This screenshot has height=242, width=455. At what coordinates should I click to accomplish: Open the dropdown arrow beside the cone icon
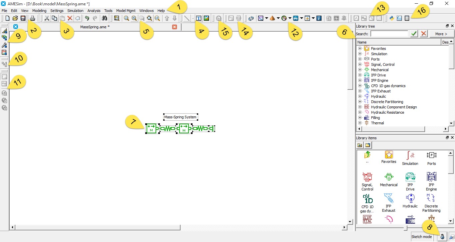pyautogui.click(x=278, y=18)
